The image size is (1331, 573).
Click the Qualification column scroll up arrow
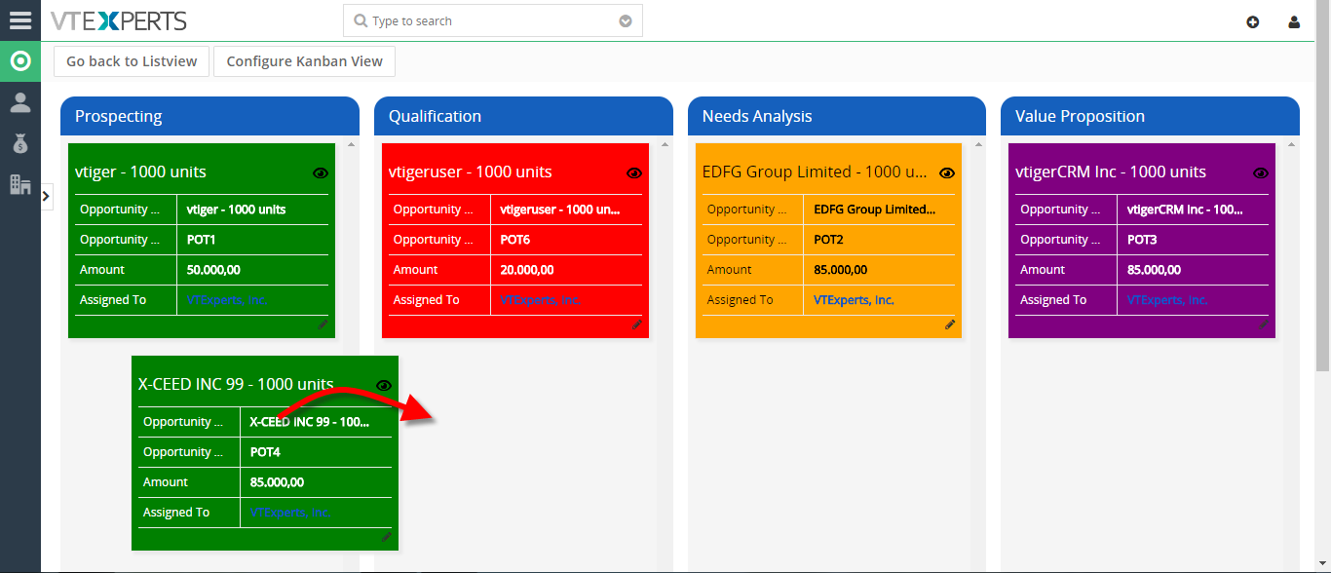point(665,144)
